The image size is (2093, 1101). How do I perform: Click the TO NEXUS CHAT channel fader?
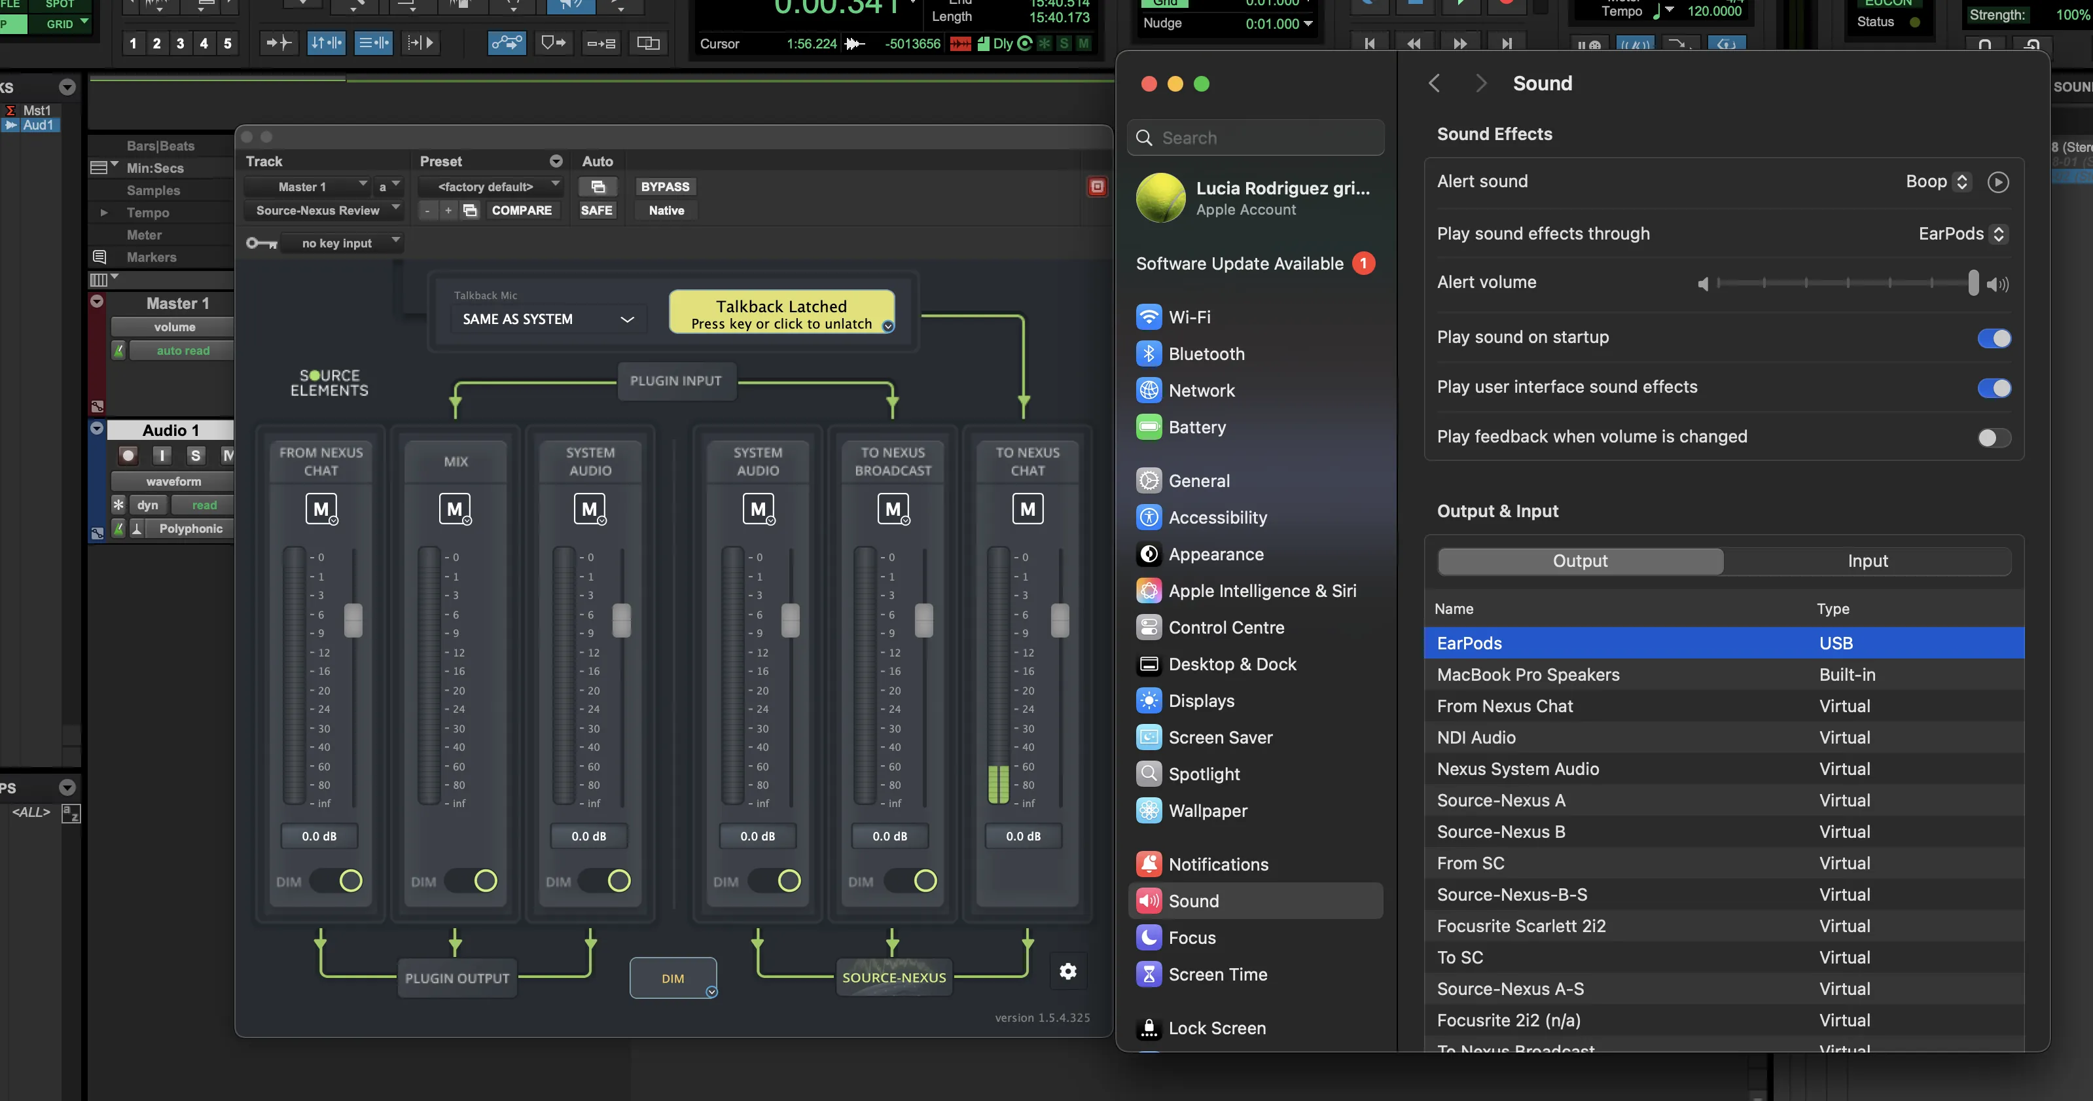pyautogui.click(x=1060, y=621)
